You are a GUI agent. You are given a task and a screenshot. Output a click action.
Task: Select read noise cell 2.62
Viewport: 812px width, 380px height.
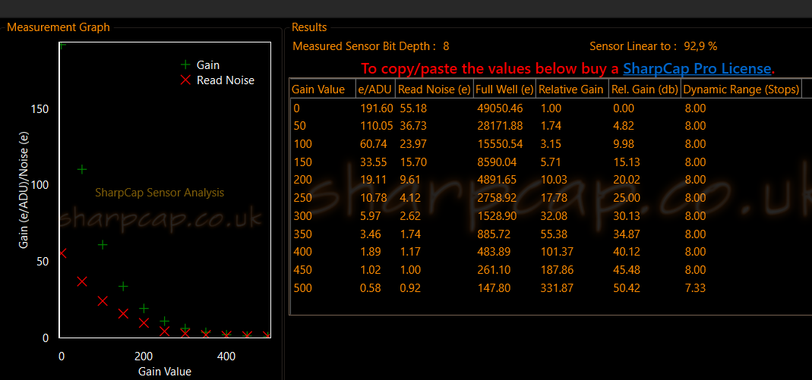409,215
